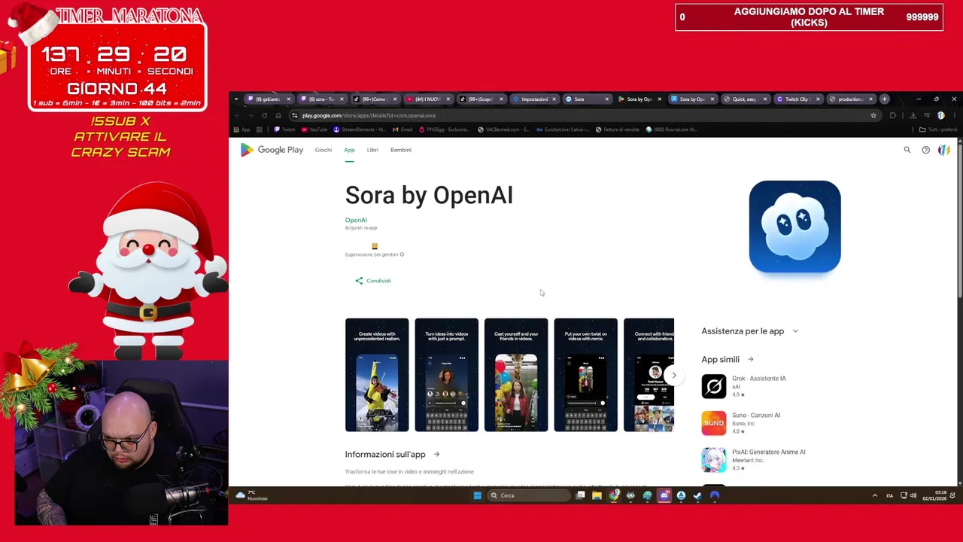Open the 'Tutti i preferiti' bookmarks folder
The height and width of the screenshot is (542, 963).
click(x=938, y=129)
